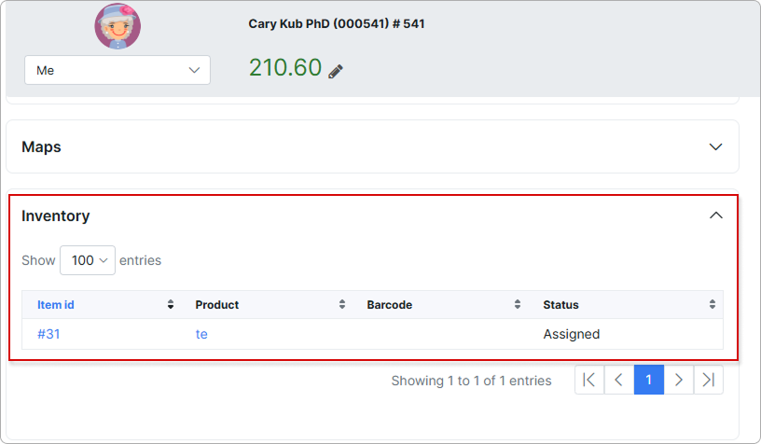Image resolution: width=761 pixels, height=444 pixels.
Task: Click the green 210.60 balance amount
Action: pos(284,68)
